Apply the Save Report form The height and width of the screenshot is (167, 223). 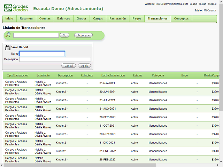click(84, 66)
